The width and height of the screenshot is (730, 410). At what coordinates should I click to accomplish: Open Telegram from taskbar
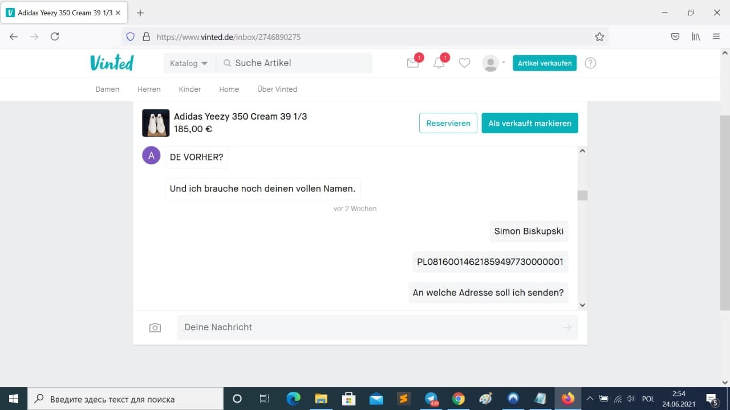coord(432,399)
